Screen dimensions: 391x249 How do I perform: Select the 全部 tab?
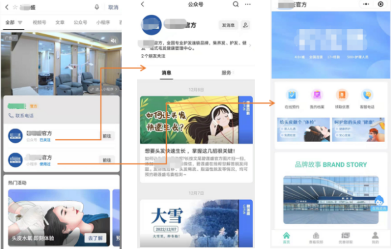click(10, 22)
